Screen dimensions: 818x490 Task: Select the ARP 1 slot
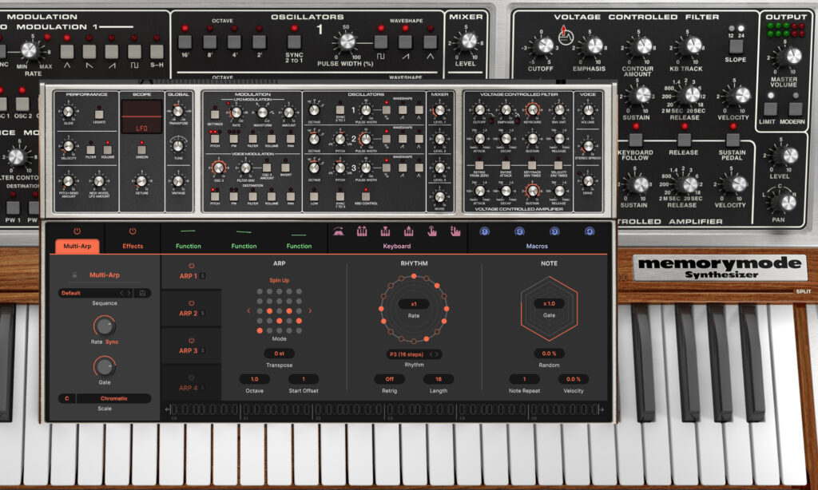[191, 271]
